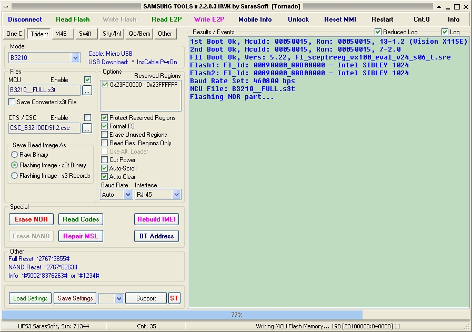The height and width of the screenshot is (332, 472).
Task: Open the Qc/Bcm tab
Action: (139, 34)
